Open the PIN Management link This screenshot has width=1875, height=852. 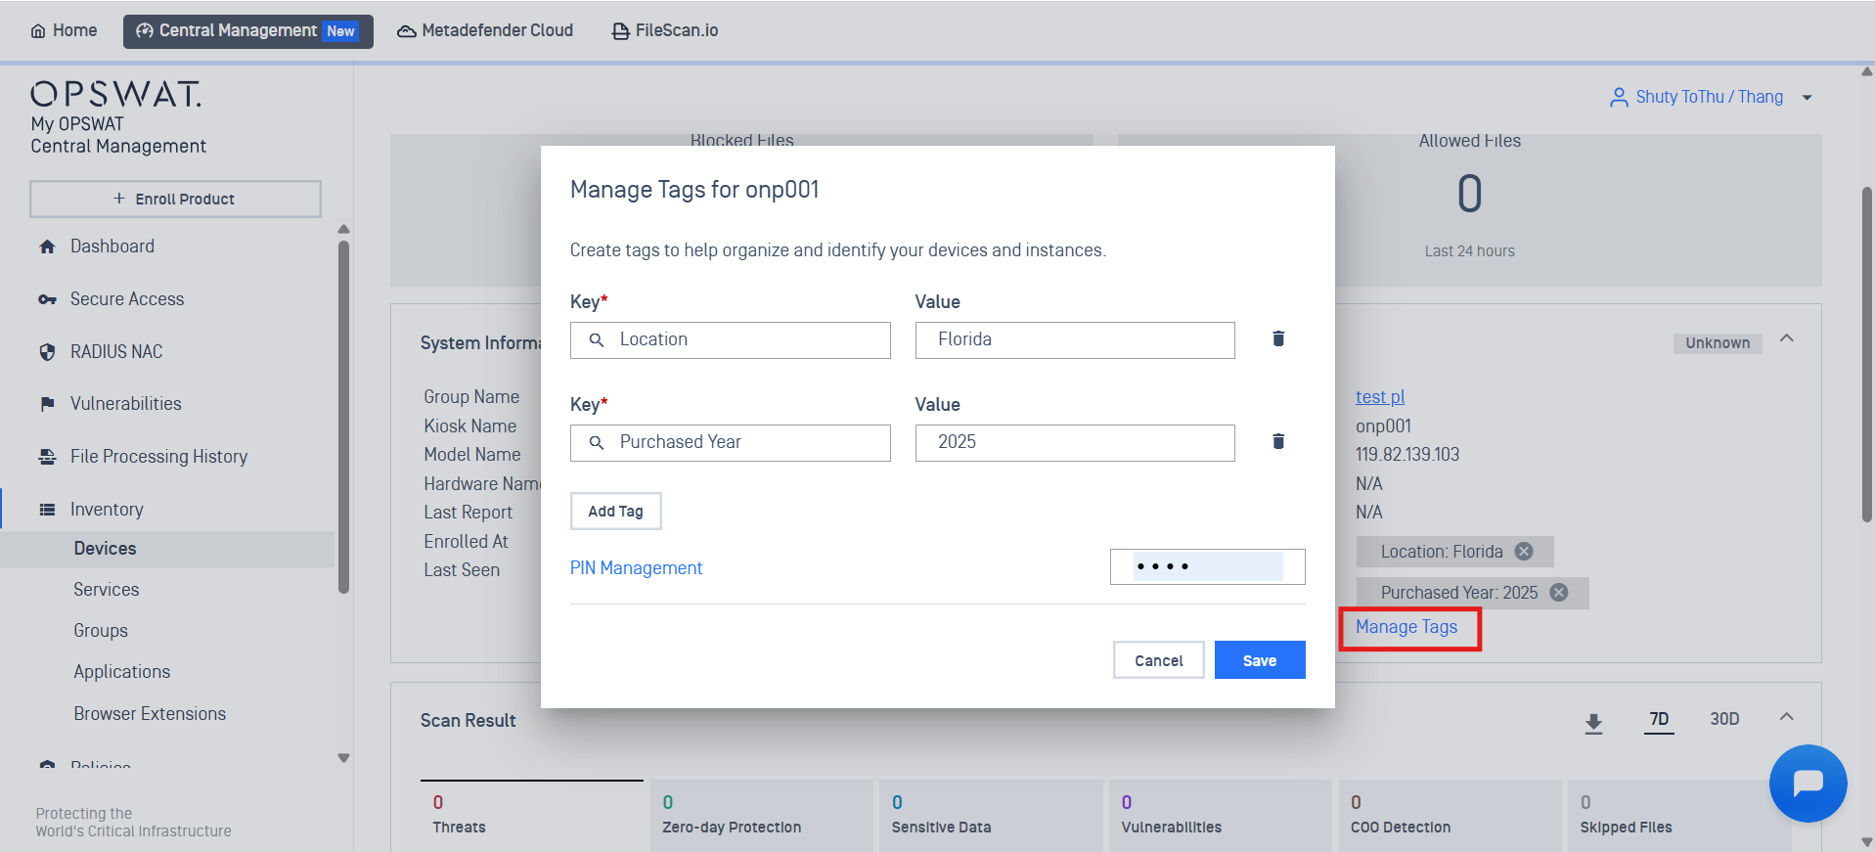[637, 568]
